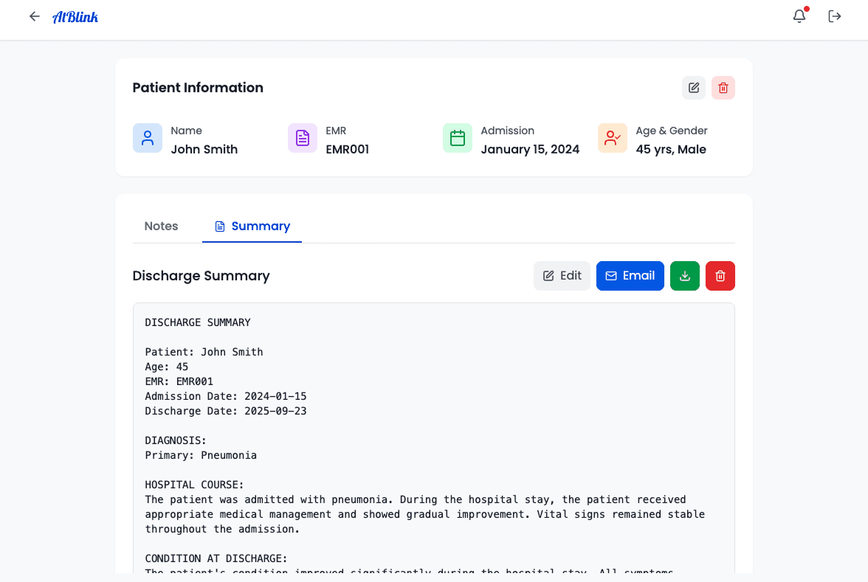Click the patient name John Smith
The height and width of the screenshot is (582, 868).
(x=204, y=149)
